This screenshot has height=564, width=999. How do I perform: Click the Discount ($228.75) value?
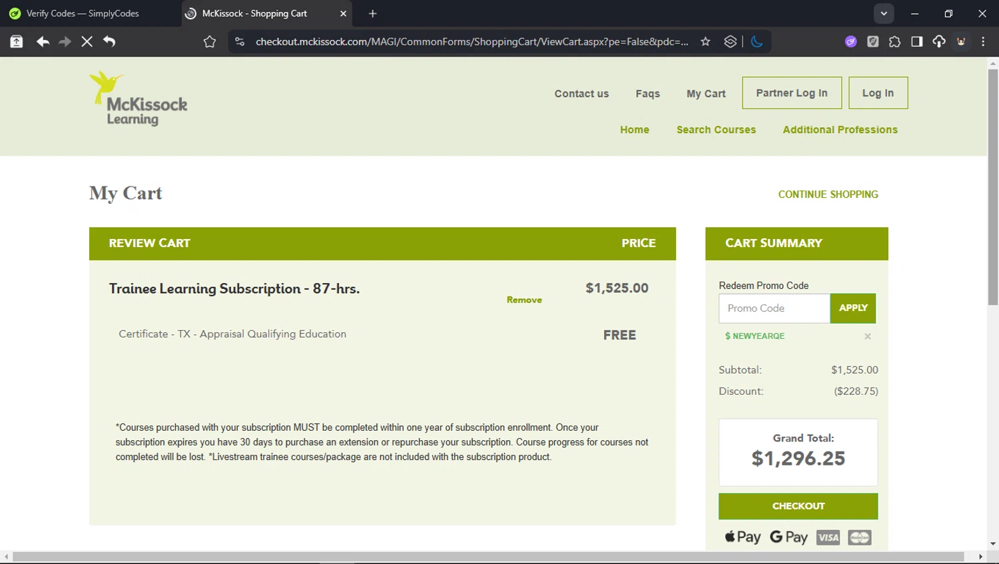coord(856,391)
